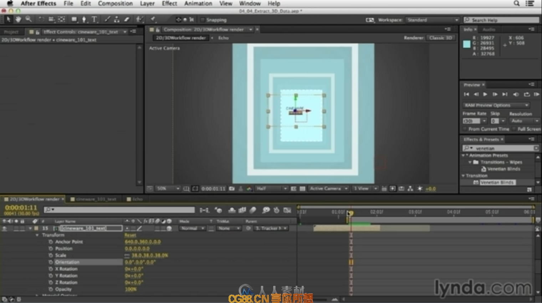Screen dimensions: 542x303
Task: Click the Transform Reset link
Action: point(130,235)
